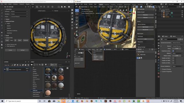Adjust Unit Scale field showing 1.00
Viewport: 184px width, 103px height.
point(145,39)
